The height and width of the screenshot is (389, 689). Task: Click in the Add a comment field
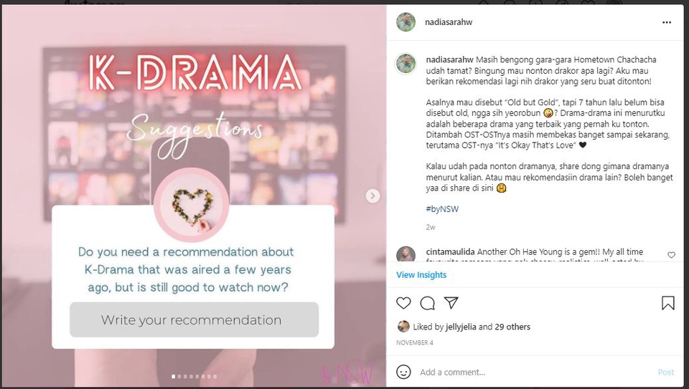tap(536, 372)
